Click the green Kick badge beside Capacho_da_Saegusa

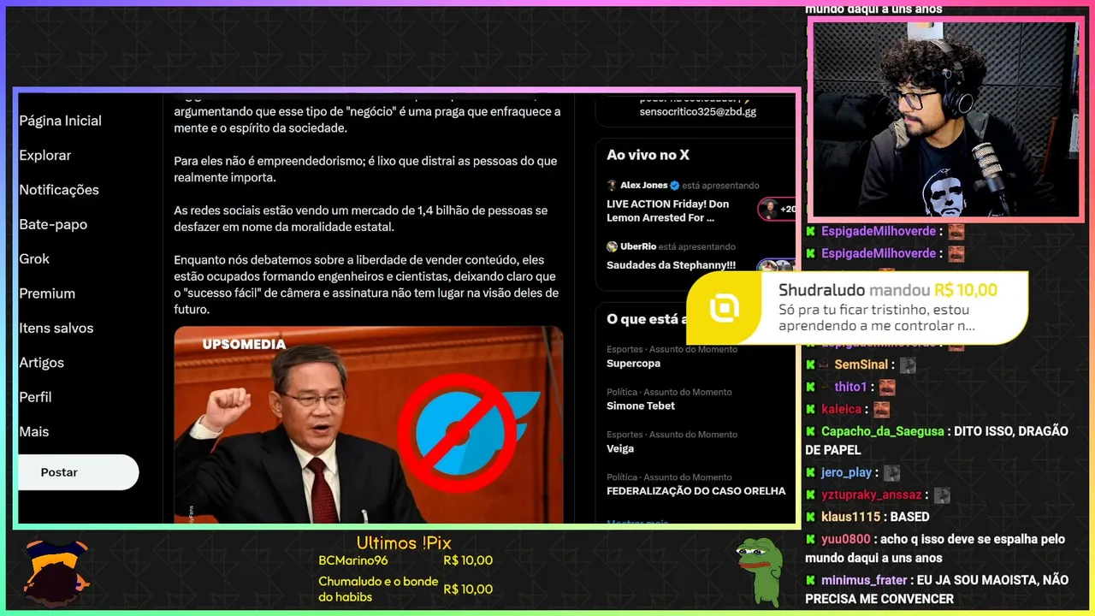pos(811,431)
